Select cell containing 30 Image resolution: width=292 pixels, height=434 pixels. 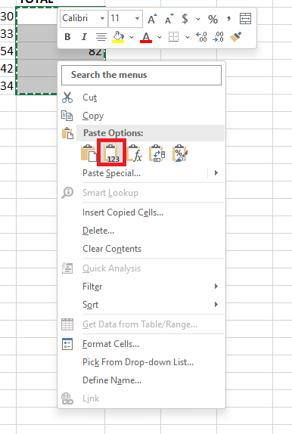point(7,17)
